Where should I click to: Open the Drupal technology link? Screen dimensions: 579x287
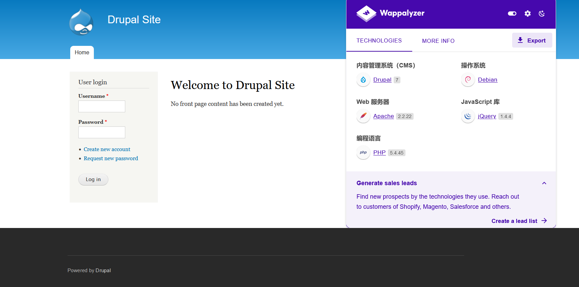click(x=382, y=80)
